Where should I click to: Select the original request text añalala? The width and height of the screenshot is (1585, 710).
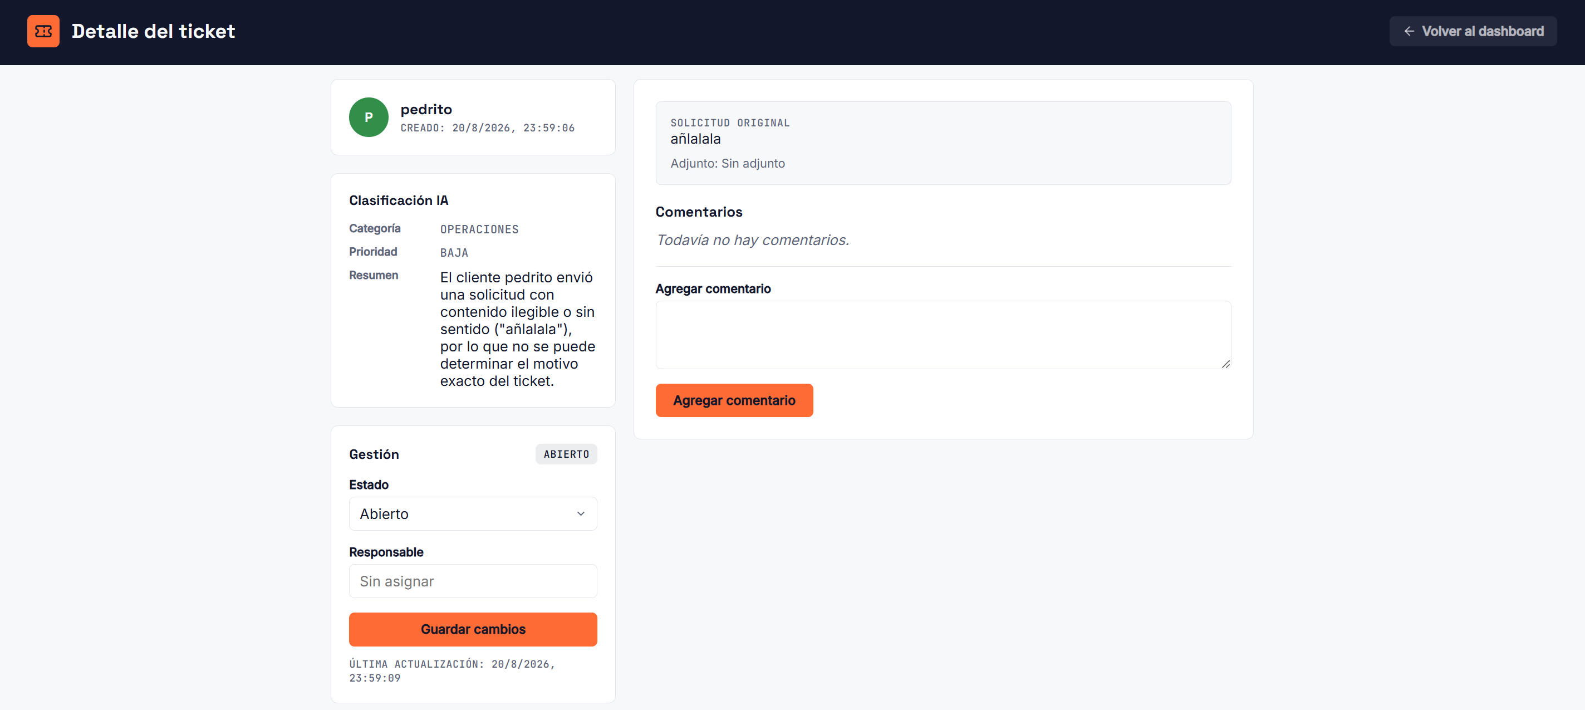pyautogui.click(x=695, y=139)
